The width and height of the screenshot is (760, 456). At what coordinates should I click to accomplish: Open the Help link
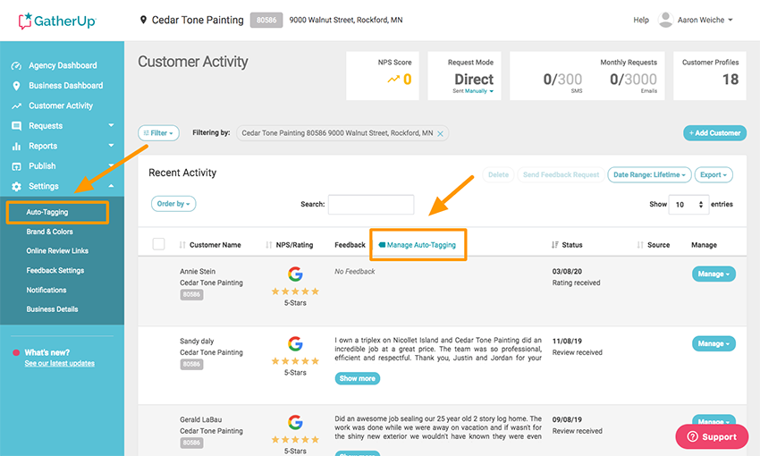click(641, 20)
